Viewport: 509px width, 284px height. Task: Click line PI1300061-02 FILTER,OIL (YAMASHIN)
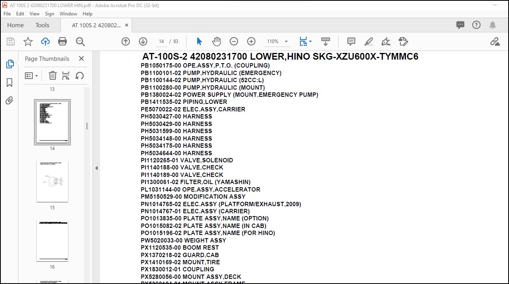click(x=196, y=182)
